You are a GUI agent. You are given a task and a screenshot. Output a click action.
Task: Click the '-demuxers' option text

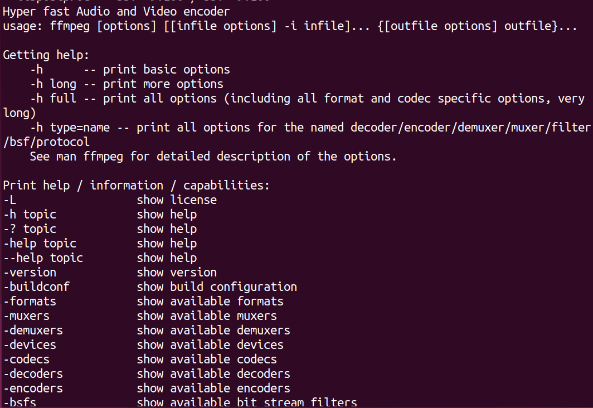click(x=33, y=331)
